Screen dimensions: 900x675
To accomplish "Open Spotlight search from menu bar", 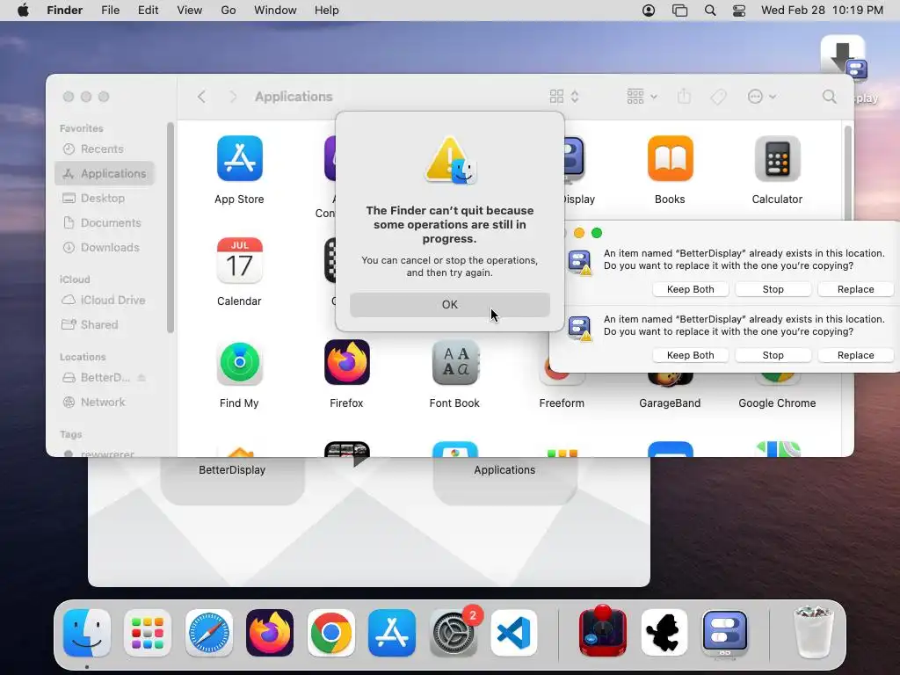I will (710, 11).
